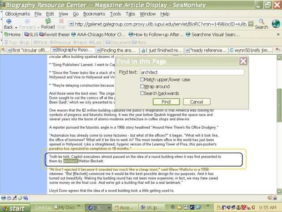Screen dimensions: 282x212
Task: Open the Composer component icon in status bar
Action: click(x=15, y=198)
